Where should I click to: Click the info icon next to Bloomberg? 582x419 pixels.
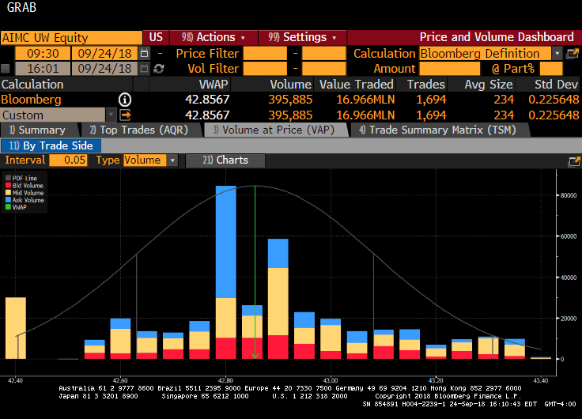tap(125, 100)
